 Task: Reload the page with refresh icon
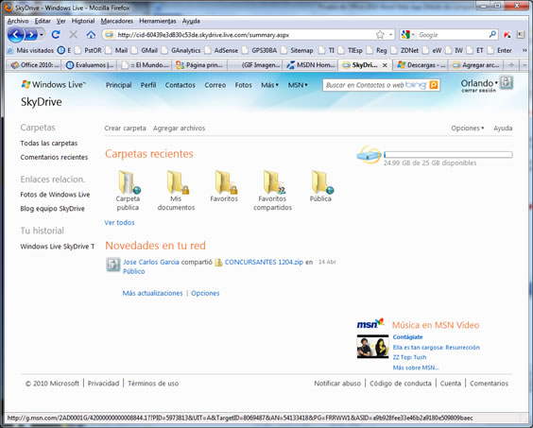56,34
